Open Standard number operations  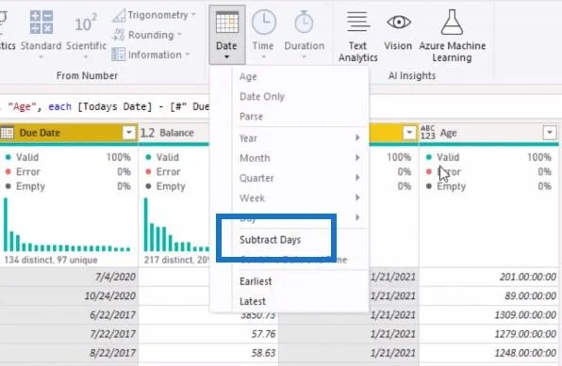41,35
